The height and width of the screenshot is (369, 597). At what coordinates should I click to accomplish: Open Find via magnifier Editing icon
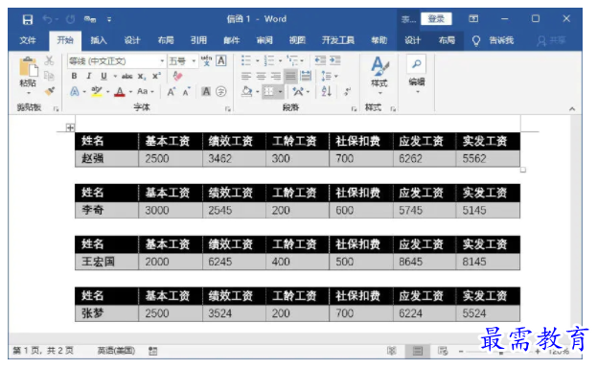coord(417,64)
